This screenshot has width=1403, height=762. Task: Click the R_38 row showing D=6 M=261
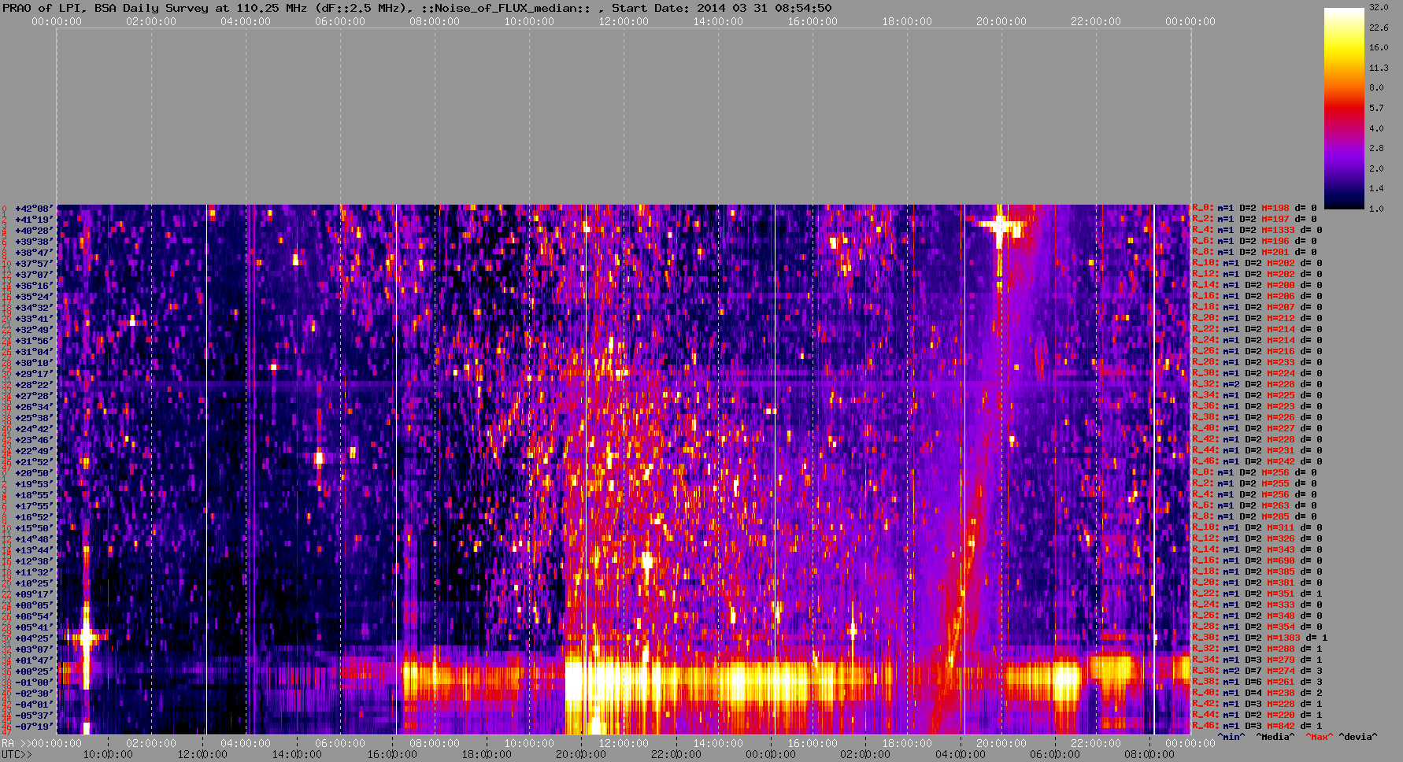tap(1257, 682)
